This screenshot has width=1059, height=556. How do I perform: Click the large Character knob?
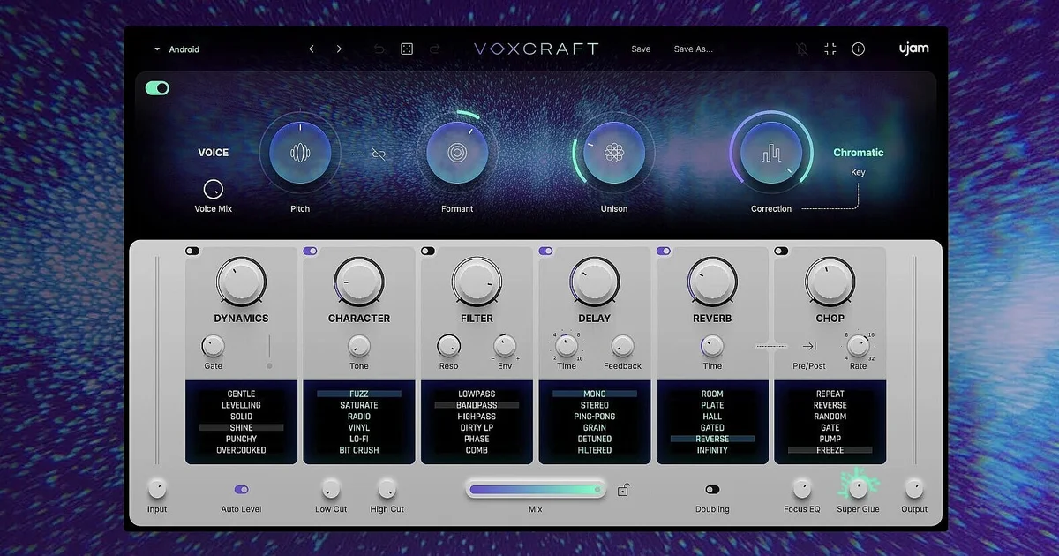(x=359, y=282)
